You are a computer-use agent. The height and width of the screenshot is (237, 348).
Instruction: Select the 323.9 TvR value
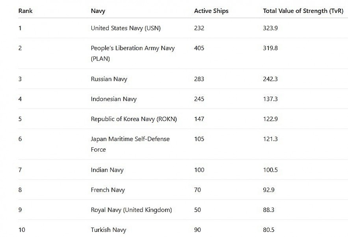[270, 28]
